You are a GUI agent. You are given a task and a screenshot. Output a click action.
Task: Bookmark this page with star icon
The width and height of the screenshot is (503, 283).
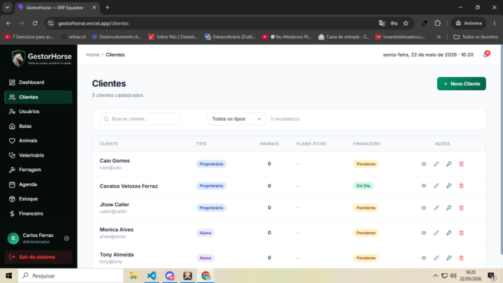click(406, 23)
